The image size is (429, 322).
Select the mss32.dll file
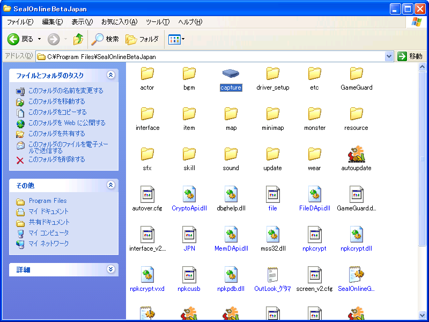point(273,235)
